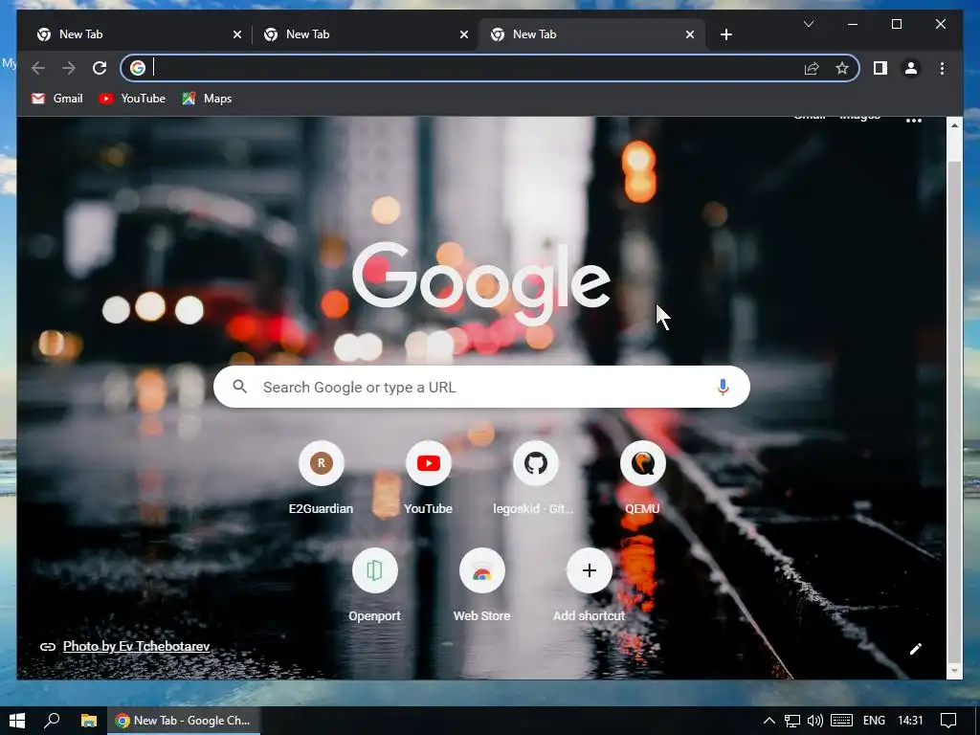The width and height of the screenshot is (980, 735).
Task: Close the first New Tab
Action: (237, 34)
